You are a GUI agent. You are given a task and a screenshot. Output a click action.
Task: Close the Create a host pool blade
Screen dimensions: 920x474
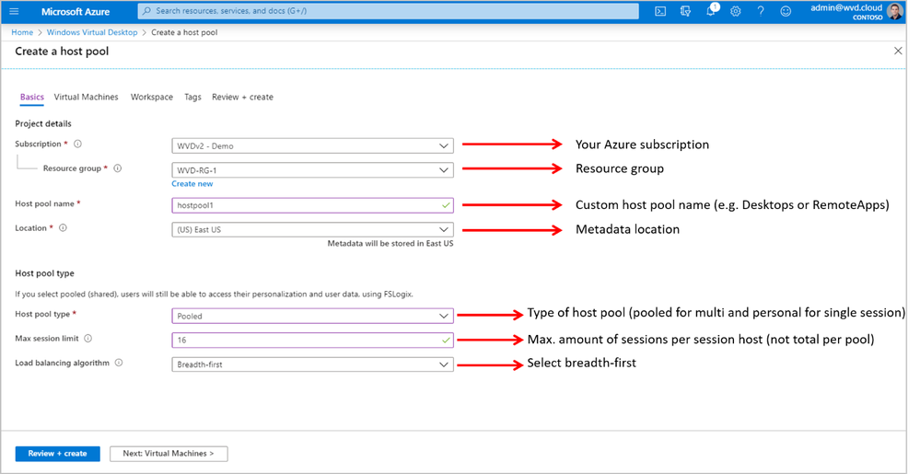coord(898,51)
